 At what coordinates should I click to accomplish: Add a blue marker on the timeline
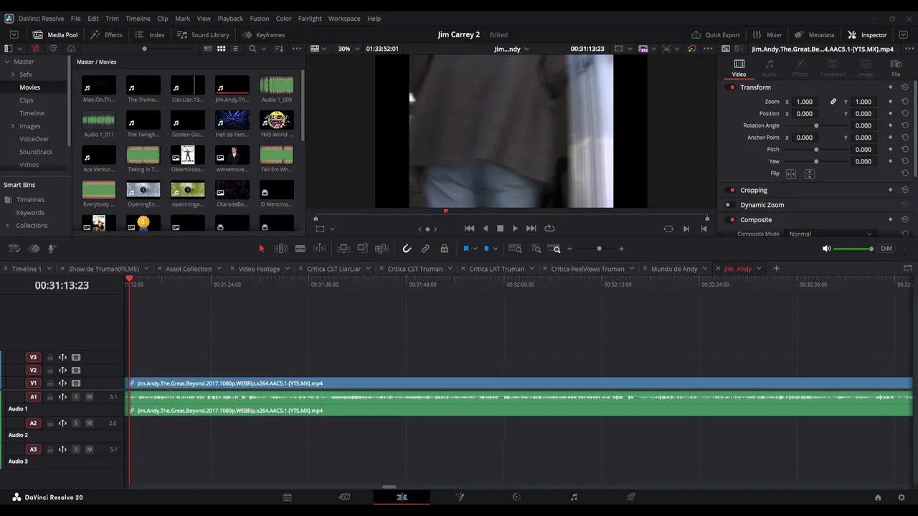pyautogui.click(x=486, y=249)
